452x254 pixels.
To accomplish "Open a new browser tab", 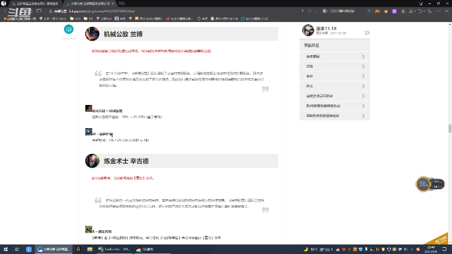I will tap(122, 3).
